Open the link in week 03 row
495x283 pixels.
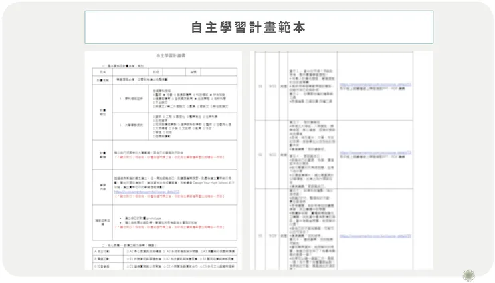click(x=375, y=236)
